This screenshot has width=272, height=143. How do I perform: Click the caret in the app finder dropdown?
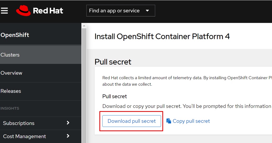coord(147,11)
